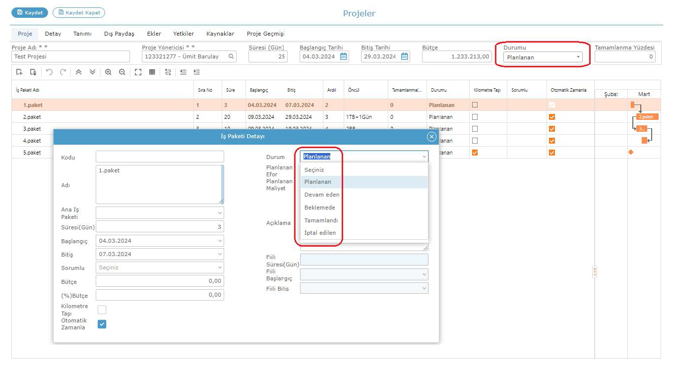Screen dimensions: 674x368
Task: Switch to the Kaynaklar tab
Action: [x=220, y=34]
